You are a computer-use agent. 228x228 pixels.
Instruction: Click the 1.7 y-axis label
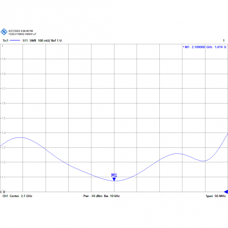click(x=3, y=89)
